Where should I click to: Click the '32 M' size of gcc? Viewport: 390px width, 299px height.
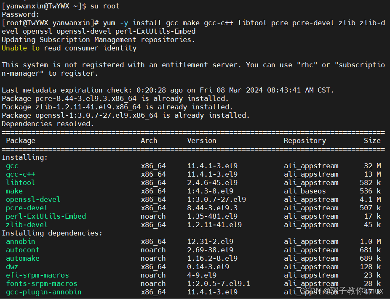point(372,166)
